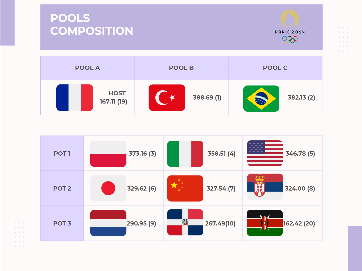Image resolution: width=362 pixels, height=271 pixels.
Task: Click the 388.69 (1) ranking score
Action: (207, 98)
